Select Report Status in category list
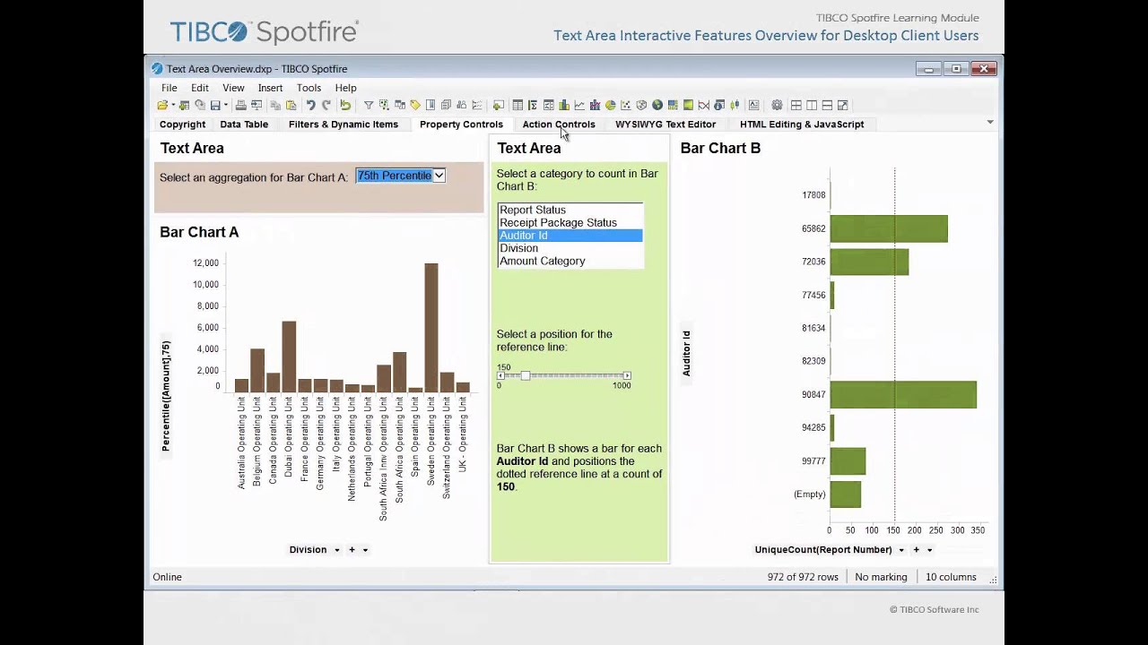This screenshot has height=645, width=1148. [x=570, y=210]
